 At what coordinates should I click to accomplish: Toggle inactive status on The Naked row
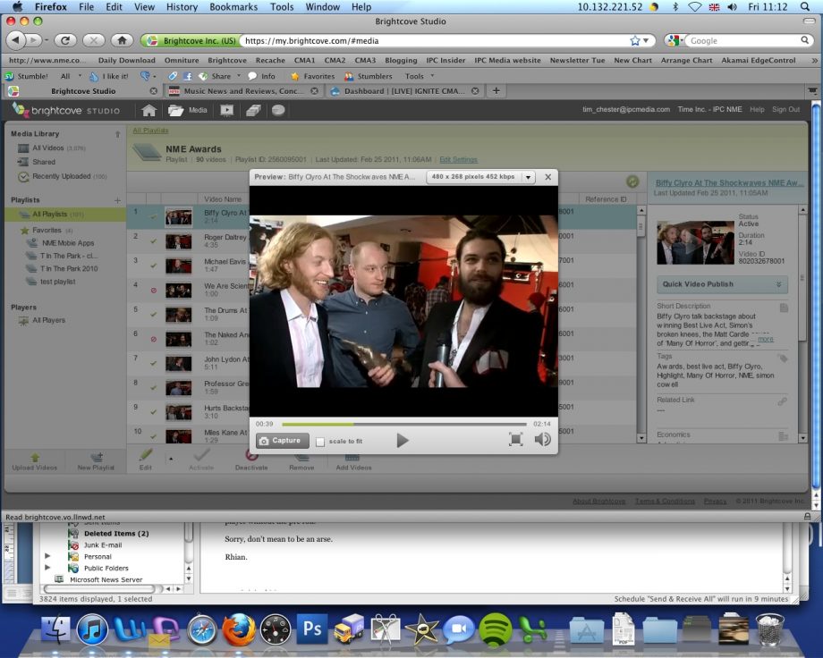pyautogui.click(x=153, y=339)
